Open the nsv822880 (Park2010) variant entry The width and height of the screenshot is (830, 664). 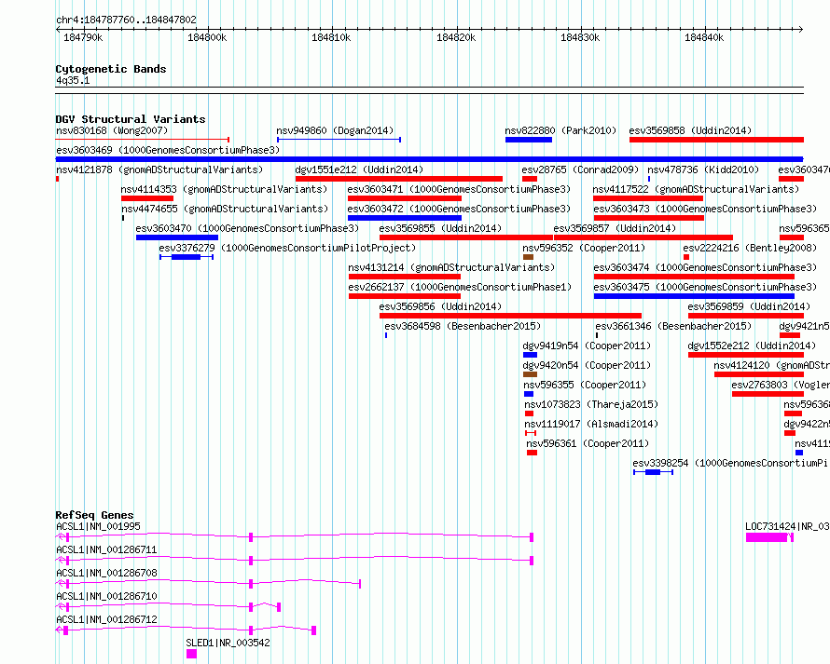point(560,130)
